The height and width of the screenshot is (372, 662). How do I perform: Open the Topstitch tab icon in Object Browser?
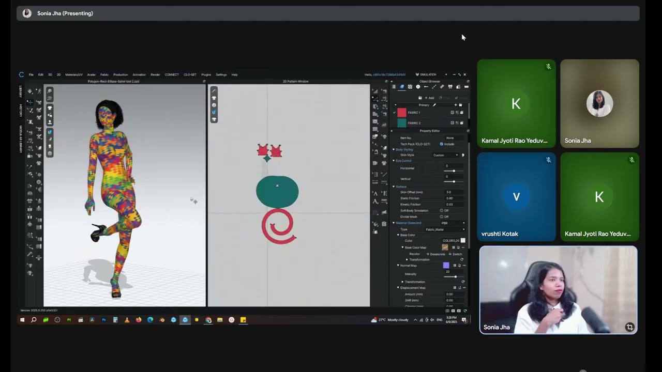(434, 86)
